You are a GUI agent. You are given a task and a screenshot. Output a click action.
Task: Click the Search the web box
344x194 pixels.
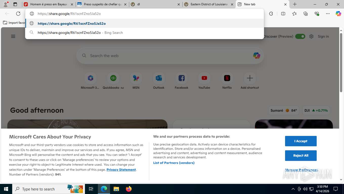pos(170,56)
